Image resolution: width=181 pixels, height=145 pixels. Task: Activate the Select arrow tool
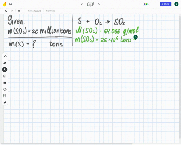(x=5, y=69)
